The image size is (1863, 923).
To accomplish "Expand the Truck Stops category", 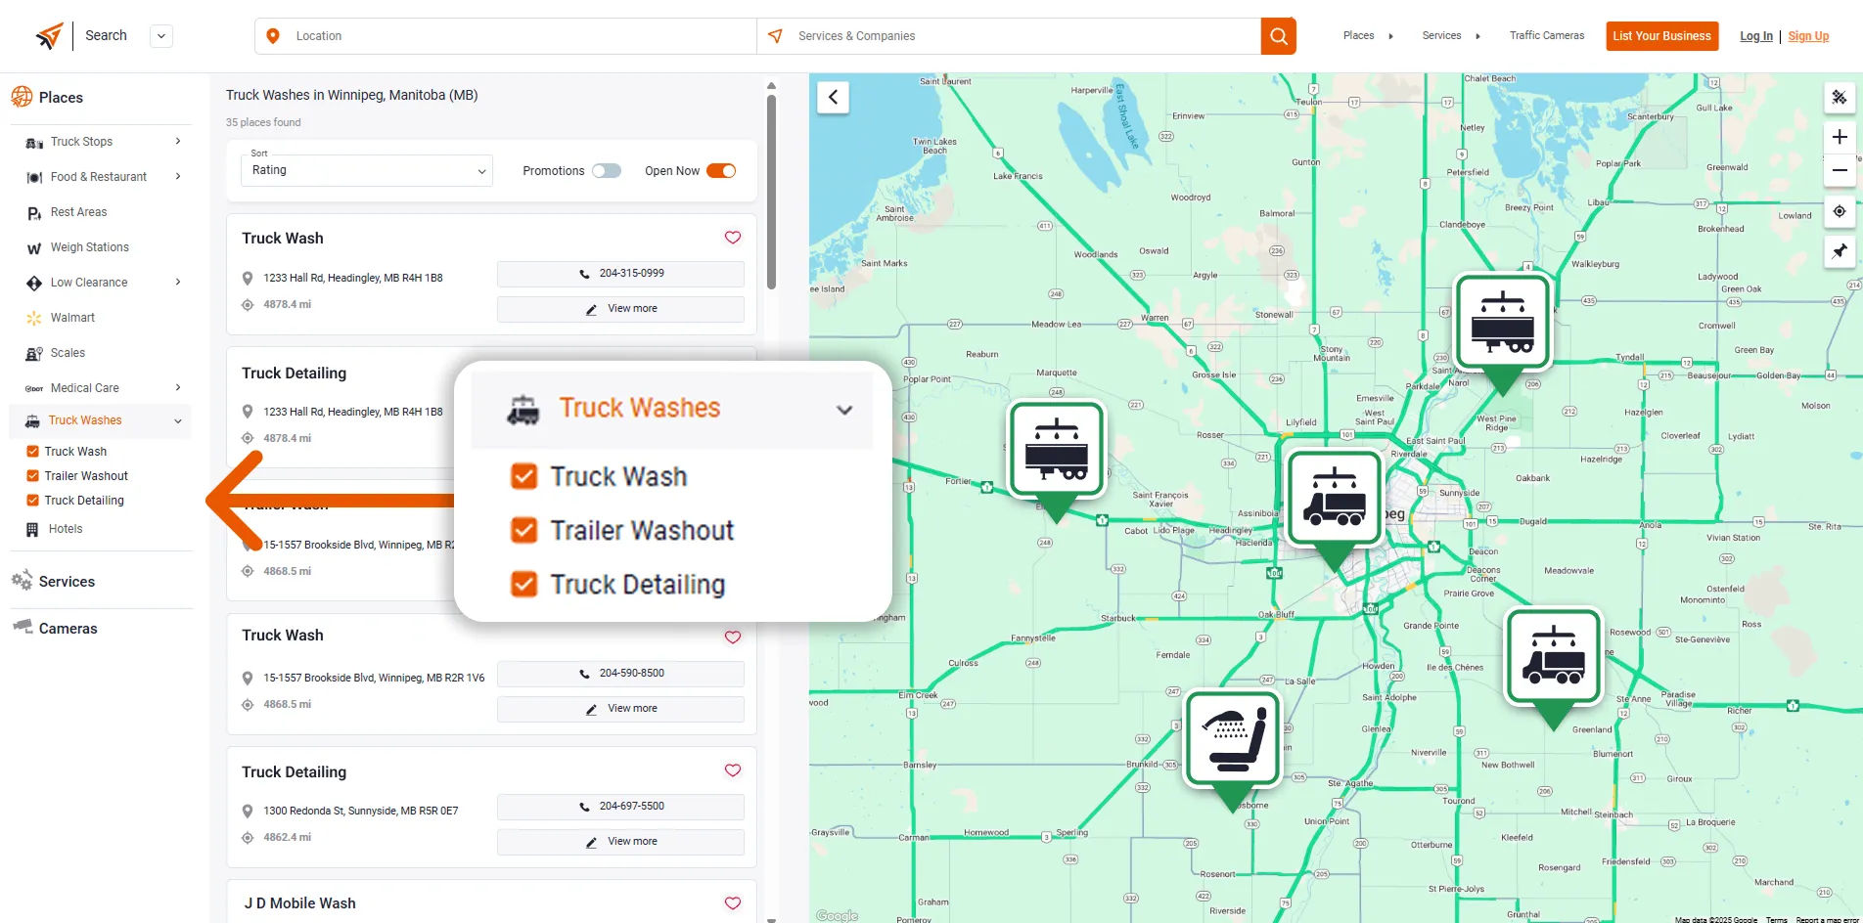I will click(x=177, y=141).
